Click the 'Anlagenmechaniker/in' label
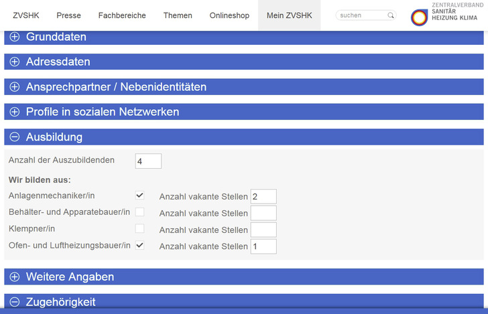This screenshot has height=314, width=488. (x=52, y=195)
